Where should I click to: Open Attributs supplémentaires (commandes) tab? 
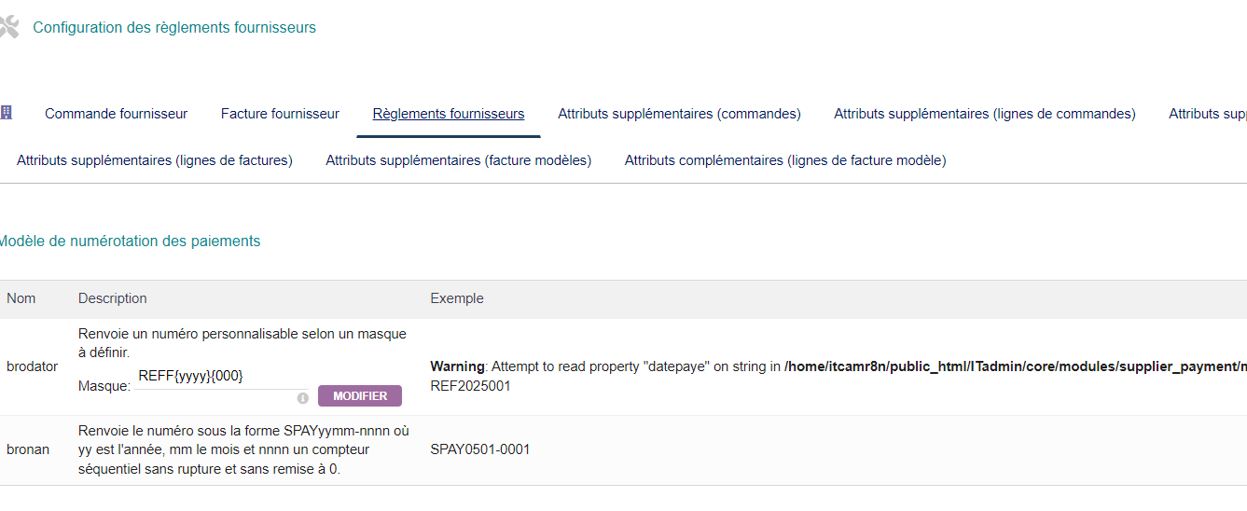click(679, 114)
